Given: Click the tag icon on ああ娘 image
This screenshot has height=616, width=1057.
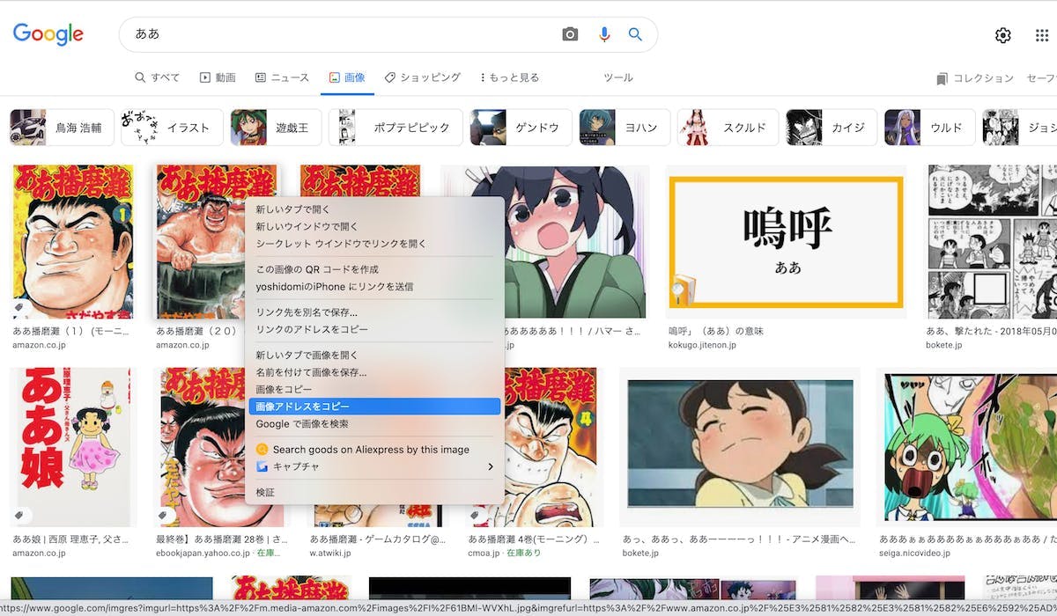Looking at the screenshot, I should [21, 516].
